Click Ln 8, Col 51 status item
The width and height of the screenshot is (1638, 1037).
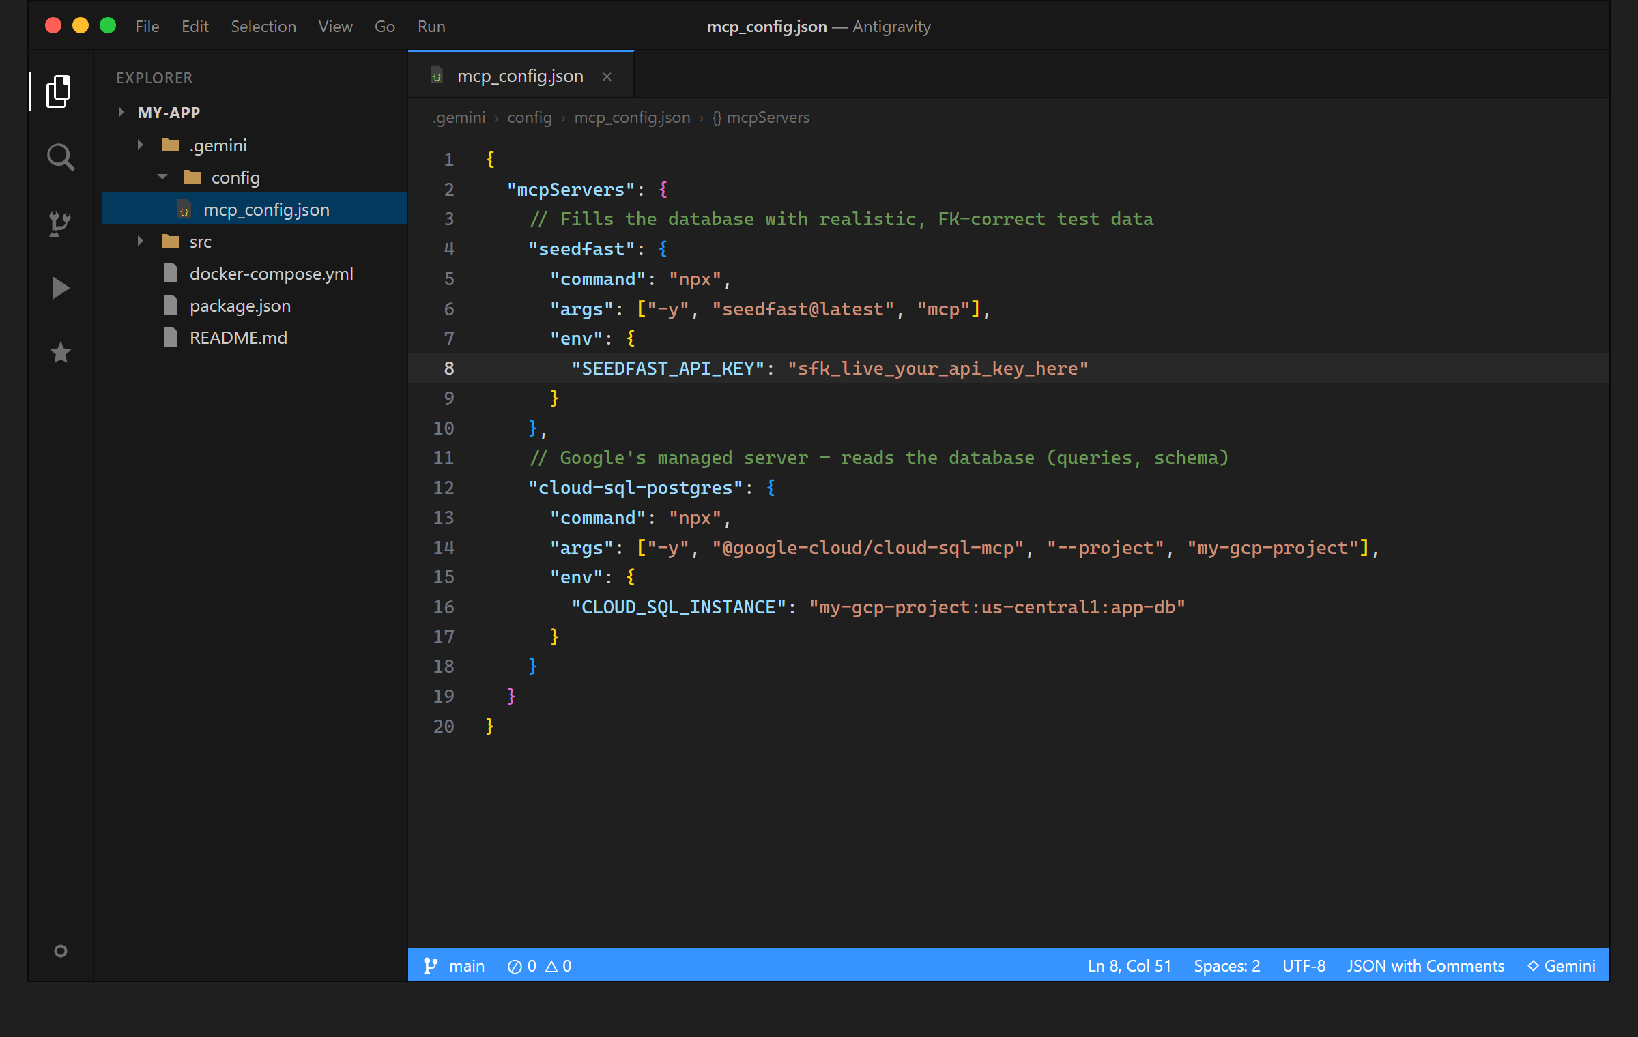(1130, 965)
